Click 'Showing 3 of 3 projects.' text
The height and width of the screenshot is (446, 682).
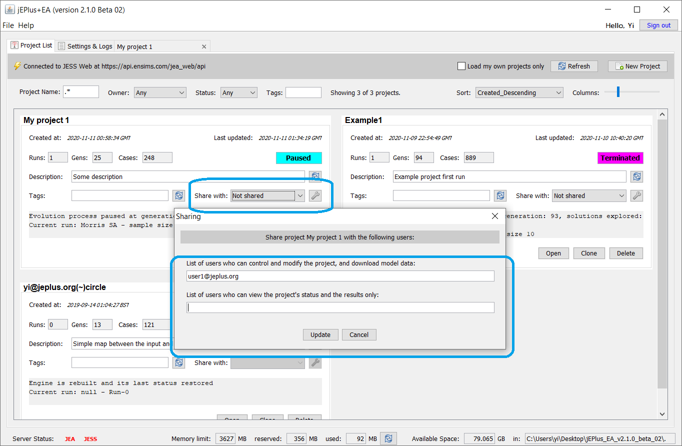(x=365, y=92)
